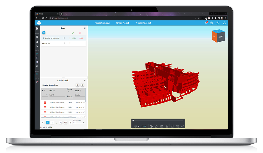Click the red failed X filter
Viewport: 263px width, 153px height.
tap(80, 33)
